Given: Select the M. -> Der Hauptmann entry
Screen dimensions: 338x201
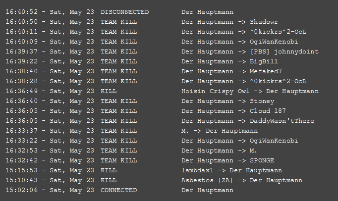Looking at the screenshot, I should point(131,131).
